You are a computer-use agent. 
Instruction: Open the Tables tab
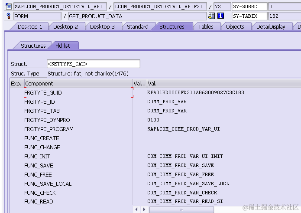pos(206,26)
